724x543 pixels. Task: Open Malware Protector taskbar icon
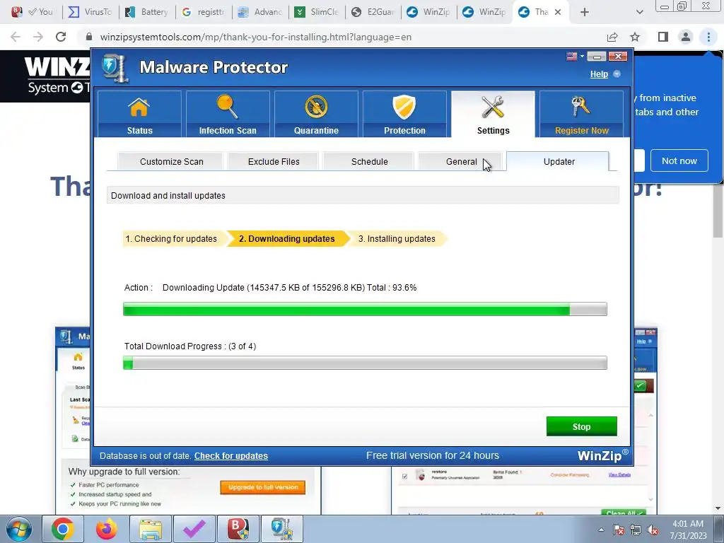point(282,529)
